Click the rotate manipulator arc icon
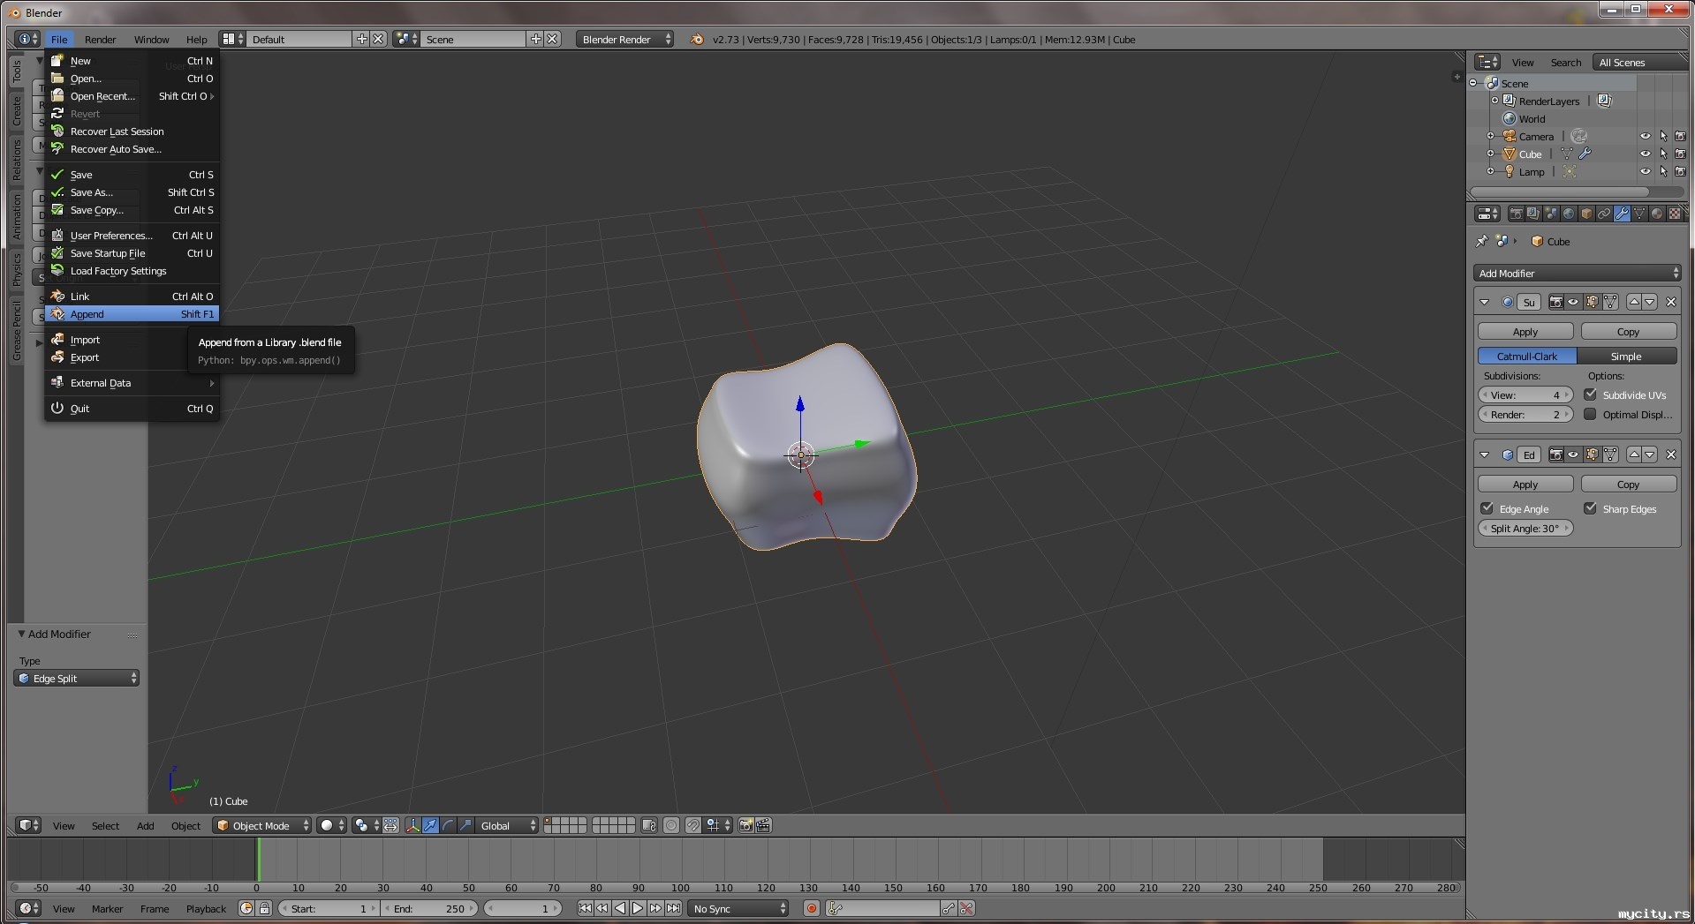Viewport: 1695px width, 924px height. 448,825
